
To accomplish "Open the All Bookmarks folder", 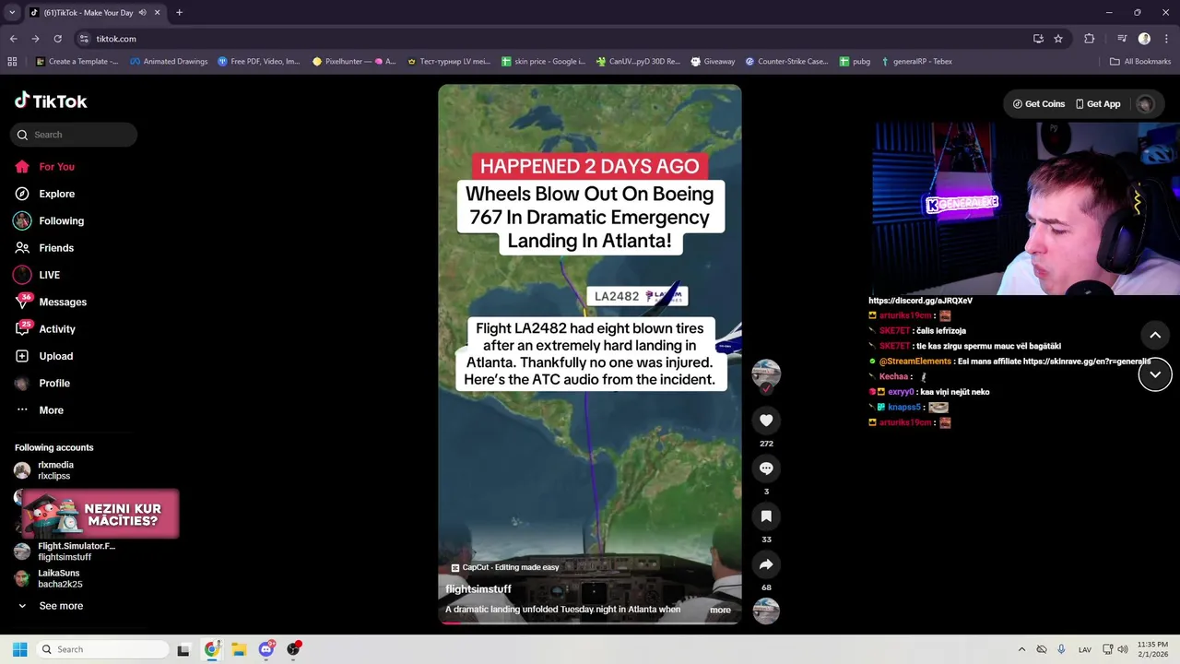I will (1140, 62).
